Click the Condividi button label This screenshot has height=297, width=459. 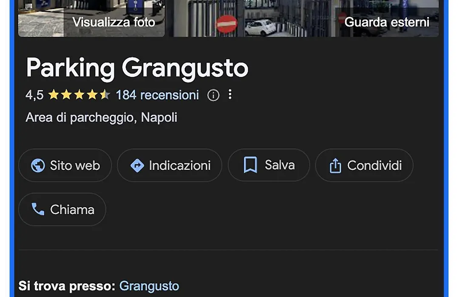click(374, 165)
